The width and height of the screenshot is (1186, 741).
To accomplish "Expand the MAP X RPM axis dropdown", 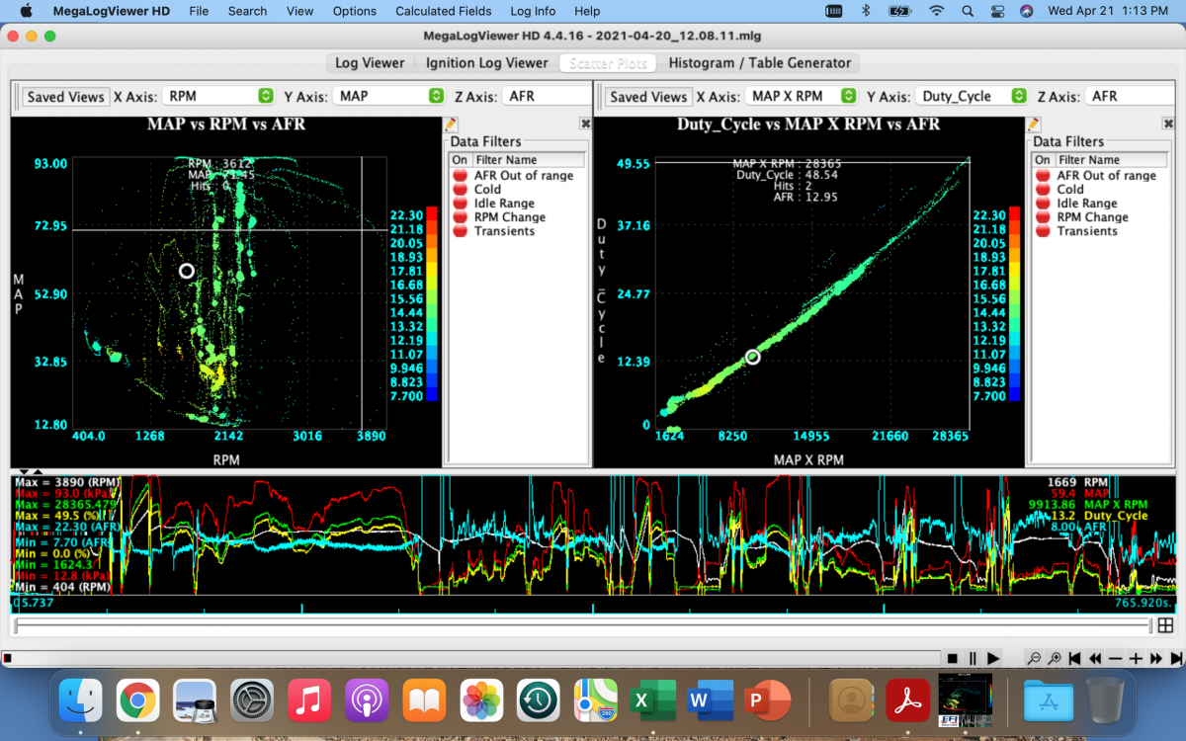I will (x=802, y=96).
